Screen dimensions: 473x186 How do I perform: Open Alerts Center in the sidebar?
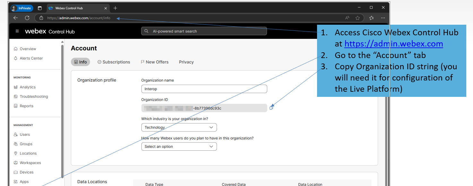(31, 58)
